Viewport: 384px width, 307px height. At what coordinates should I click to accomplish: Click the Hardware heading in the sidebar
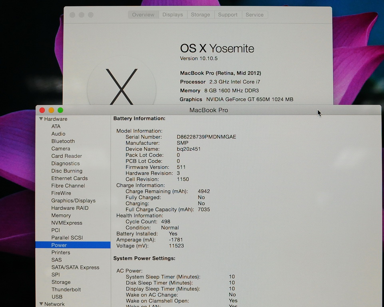[x=56, y=119]
